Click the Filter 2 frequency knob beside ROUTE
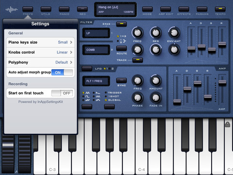 pos(137,50)
